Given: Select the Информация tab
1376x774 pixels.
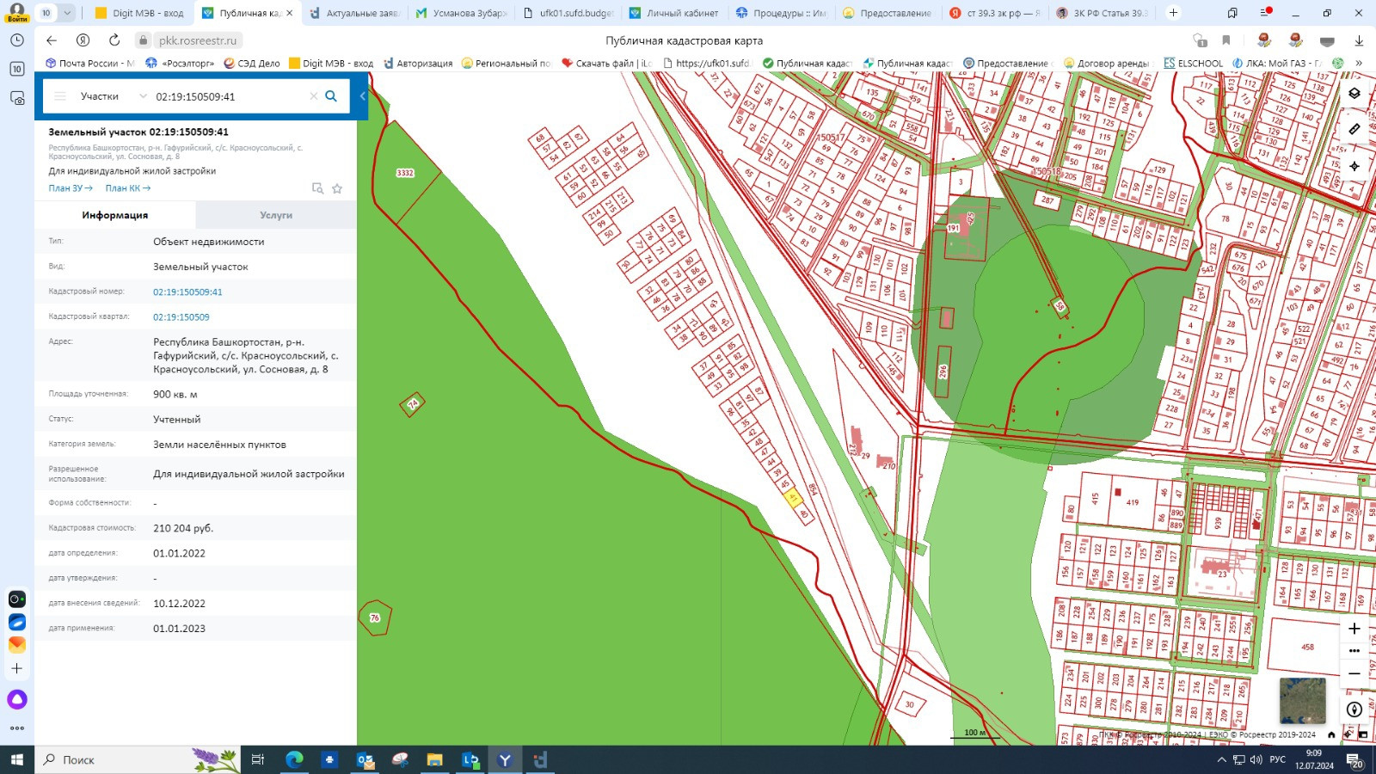Looking at the screenshot, I should point(115,215).
